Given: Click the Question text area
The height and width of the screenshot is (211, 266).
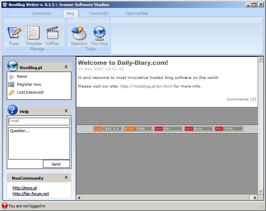Looking at the screenshot, I should point(39,143).
